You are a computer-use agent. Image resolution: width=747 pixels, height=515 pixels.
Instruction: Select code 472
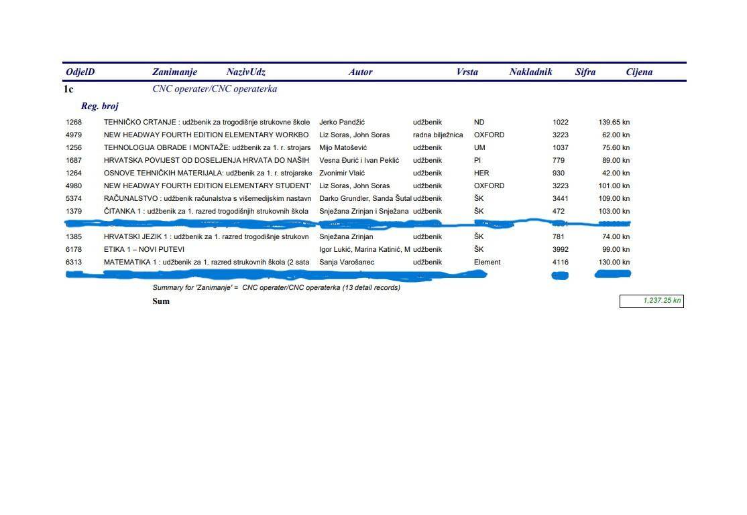(559, 212)
